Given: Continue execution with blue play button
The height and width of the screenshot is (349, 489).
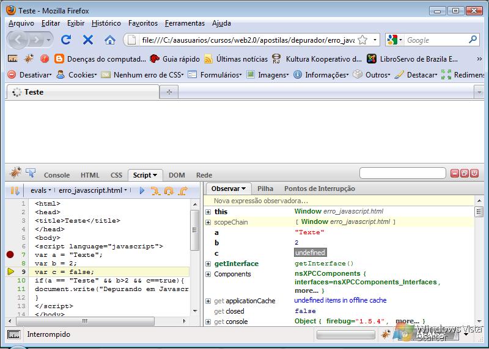Looking at the screenshot, I should pos(142,190).
